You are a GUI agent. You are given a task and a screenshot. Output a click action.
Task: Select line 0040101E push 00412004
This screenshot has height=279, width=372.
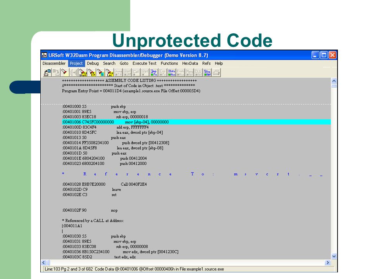click(x=105, y=158)
